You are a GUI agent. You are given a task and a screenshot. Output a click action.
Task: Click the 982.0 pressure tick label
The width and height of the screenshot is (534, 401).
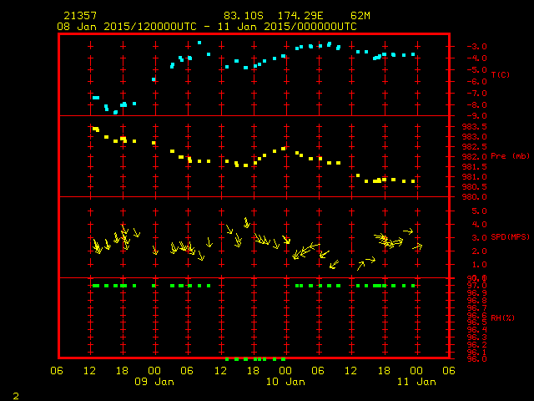475,157
